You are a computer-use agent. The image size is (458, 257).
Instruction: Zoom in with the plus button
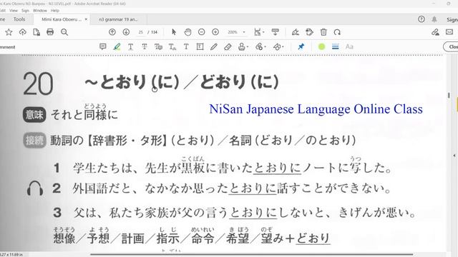click(215, 32)
